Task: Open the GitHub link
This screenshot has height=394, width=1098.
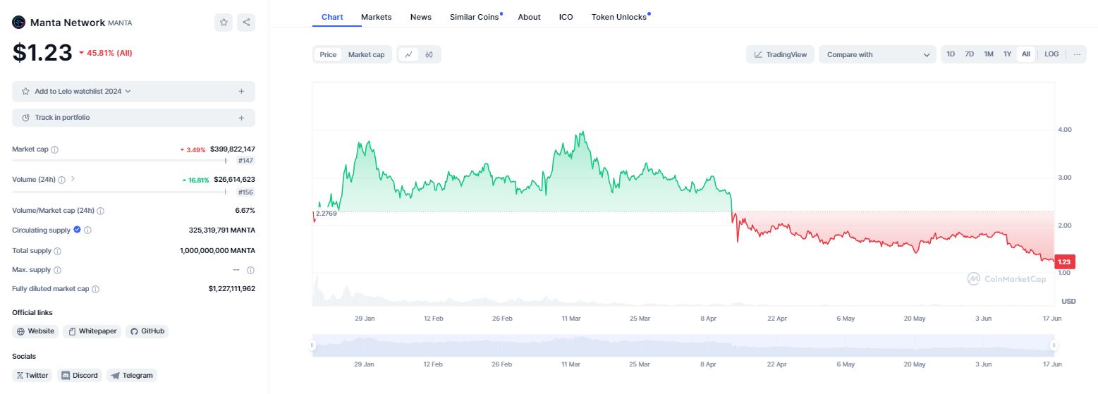Action: [x=147, y=331]
